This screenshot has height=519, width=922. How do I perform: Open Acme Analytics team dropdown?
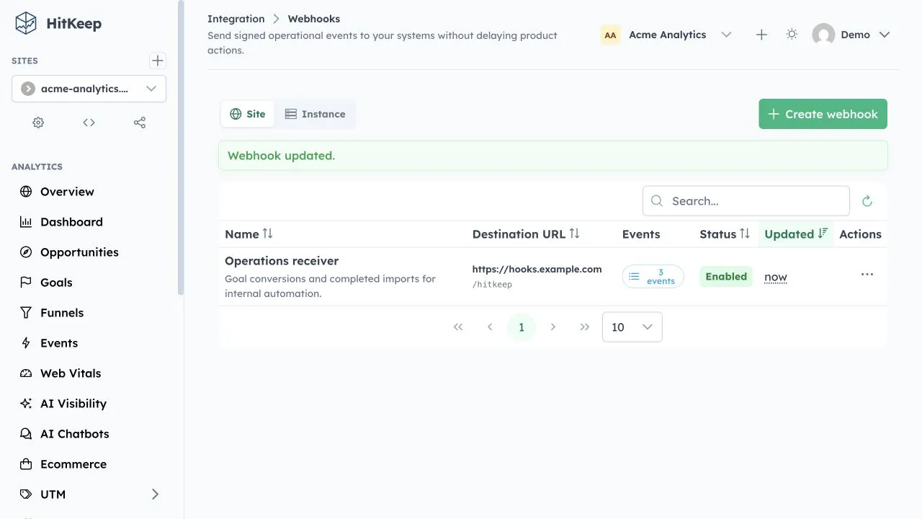coord(666,35)
